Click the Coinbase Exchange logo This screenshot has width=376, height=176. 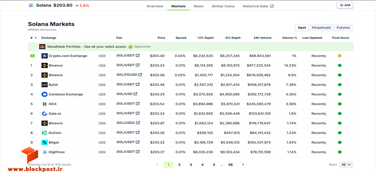(44, 94)
